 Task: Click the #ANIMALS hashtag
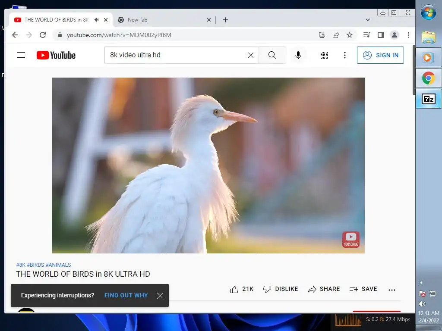pyautogui.click(x=58, y=265)
